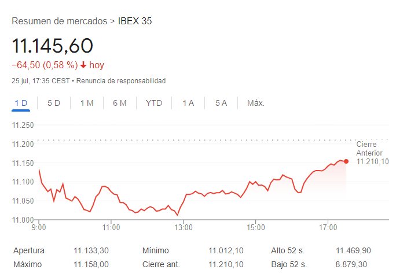
Task: Open the Resumen de mercados link
Action: [59, 21]
